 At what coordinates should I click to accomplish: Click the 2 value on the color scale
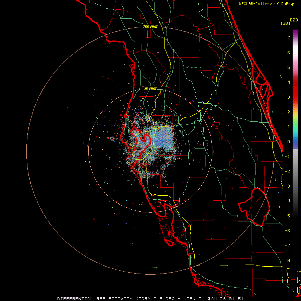289,112
